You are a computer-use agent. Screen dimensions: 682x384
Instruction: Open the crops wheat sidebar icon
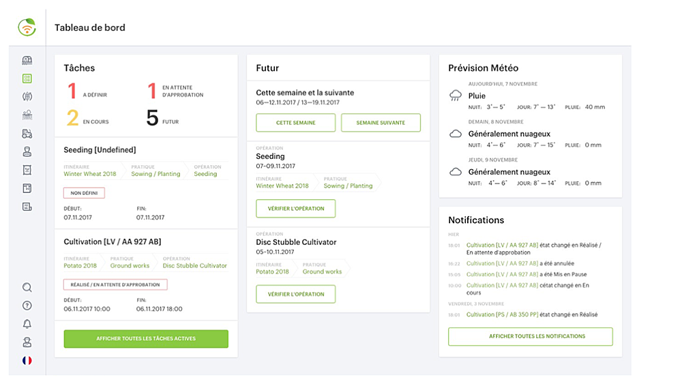27,97
